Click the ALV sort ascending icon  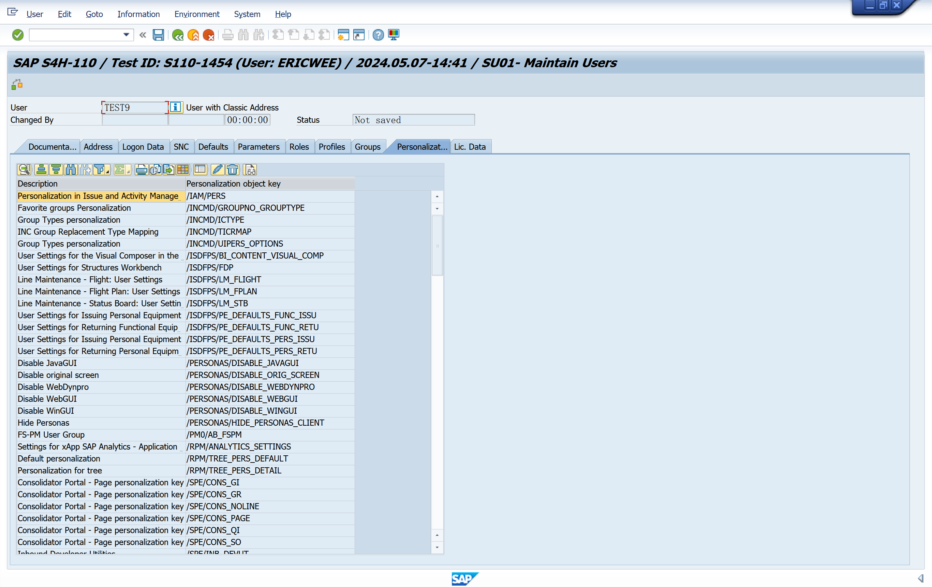pos(41,170)
